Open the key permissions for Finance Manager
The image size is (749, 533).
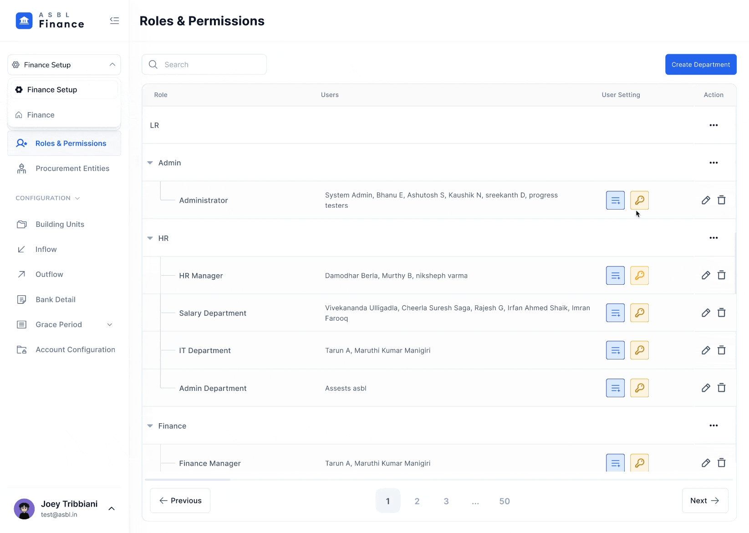(x=639, y=463)
